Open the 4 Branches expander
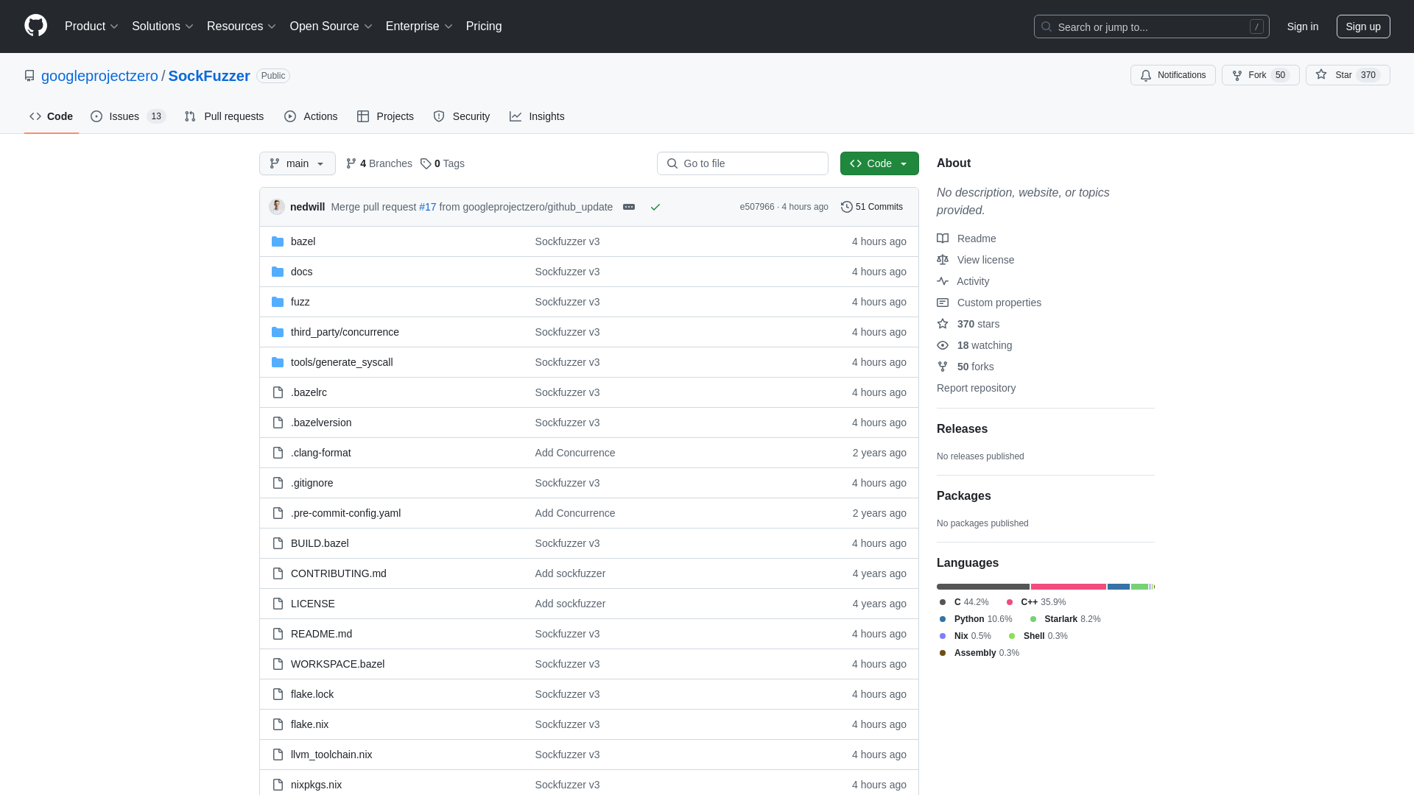The height and width of the screenshot is (795, 1414). coord(379,163)
